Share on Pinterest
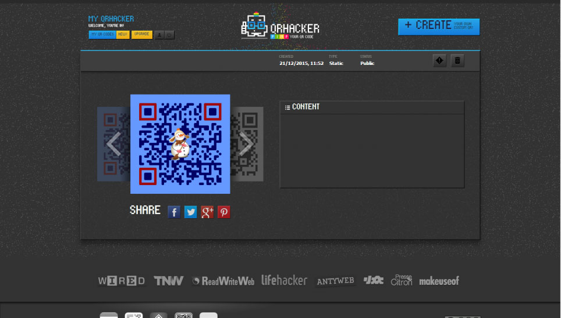 pyautogui.click(x=223, y=212)
